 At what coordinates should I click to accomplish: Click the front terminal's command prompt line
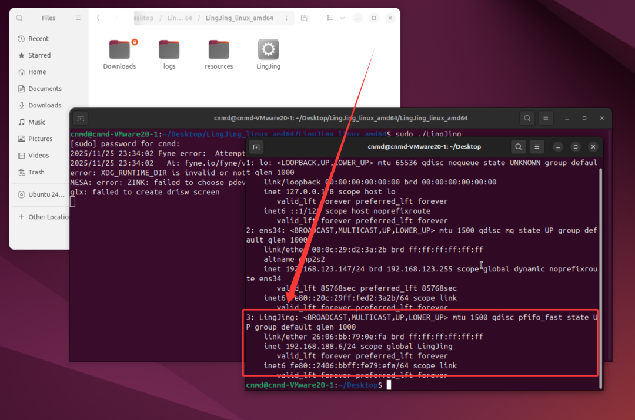[x=319, y=385]
